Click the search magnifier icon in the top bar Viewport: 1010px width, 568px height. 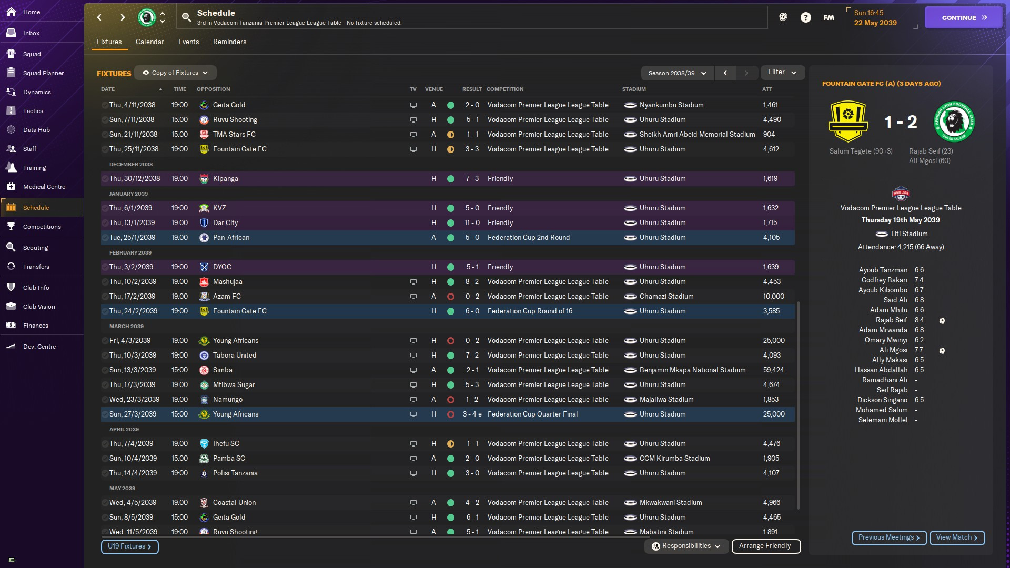(x=186, y=17)
